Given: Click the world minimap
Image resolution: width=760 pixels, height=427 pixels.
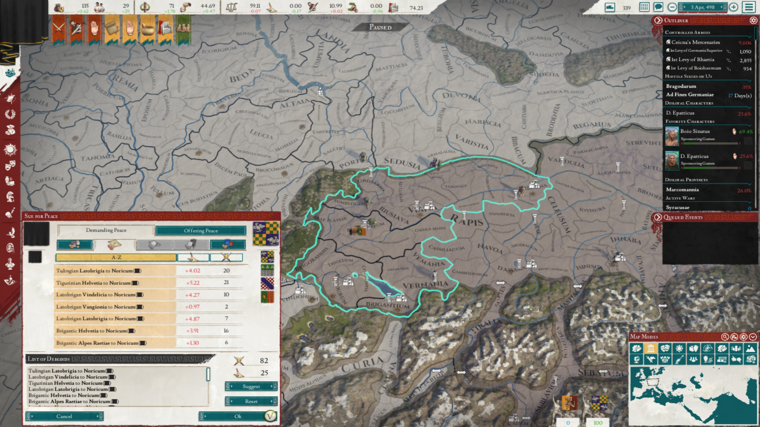Looking at the screenshot, I should click(693, 395).
